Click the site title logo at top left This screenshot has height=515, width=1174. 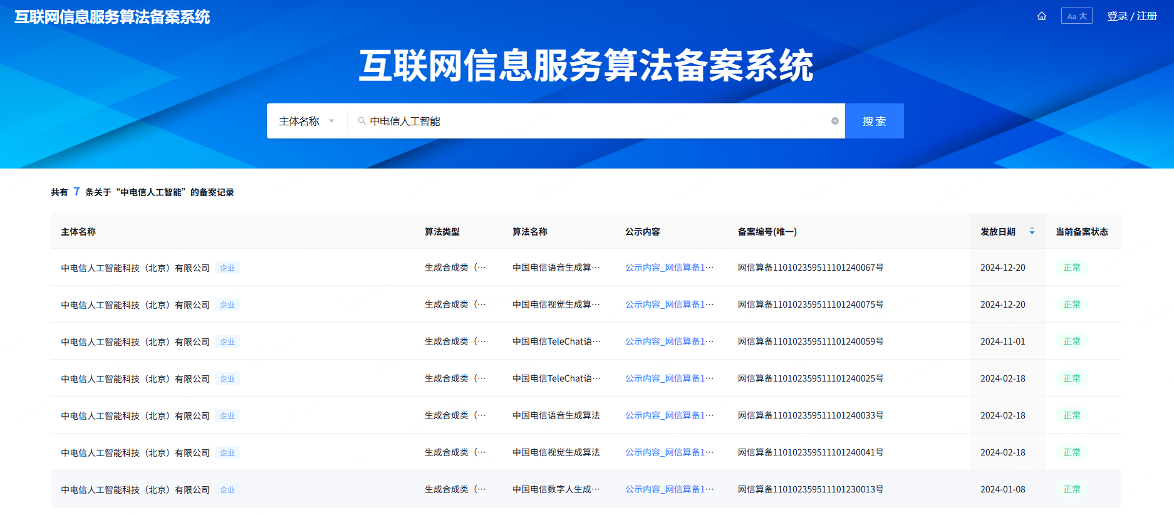point(112,17)
